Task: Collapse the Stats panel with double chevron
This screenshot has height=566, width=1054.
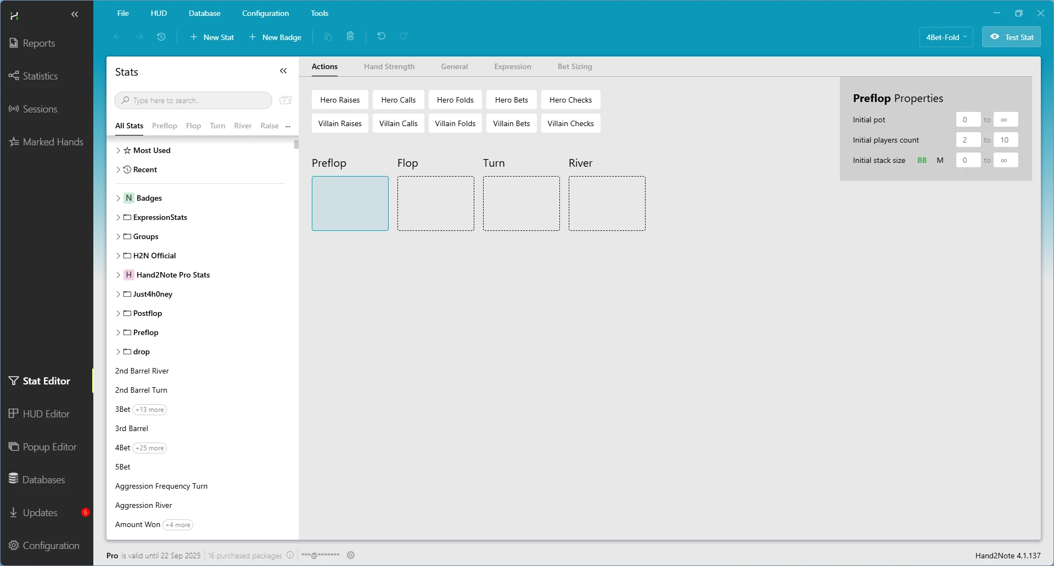Action: click(x=283, y=71)
